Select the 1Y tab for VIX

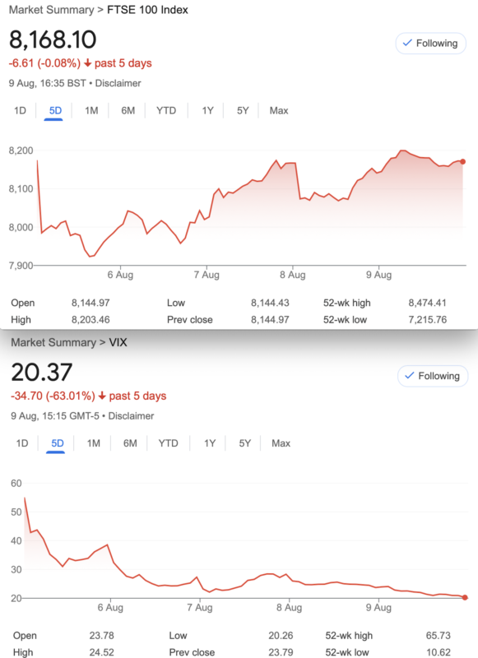pos(210,443)
